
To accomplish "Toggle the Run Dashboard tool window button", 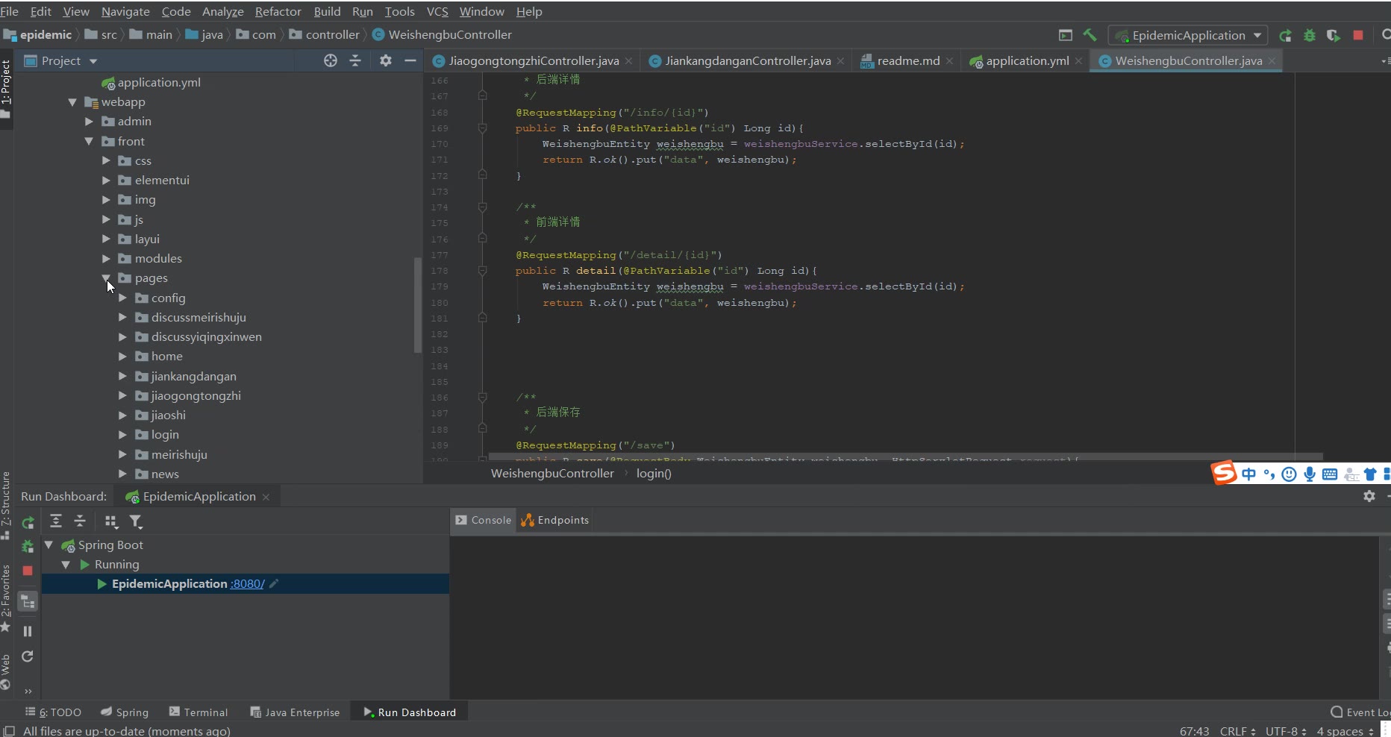I will point(409,712).
